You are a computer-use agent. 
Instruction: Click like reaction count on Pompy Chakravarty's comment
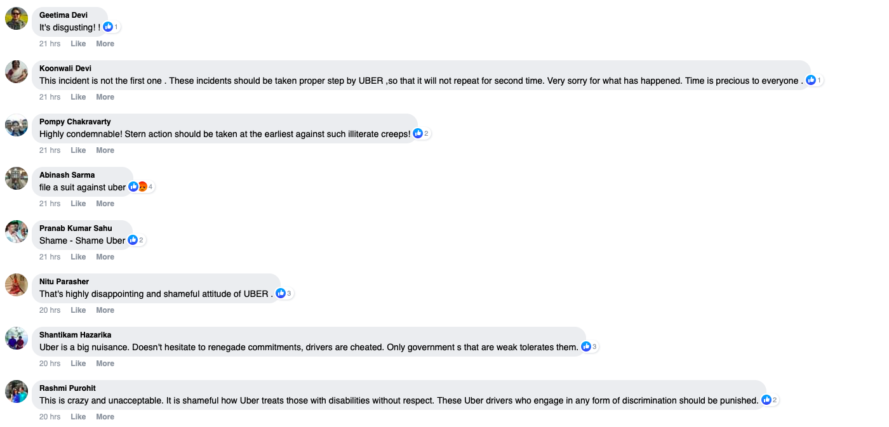point(422,133)
